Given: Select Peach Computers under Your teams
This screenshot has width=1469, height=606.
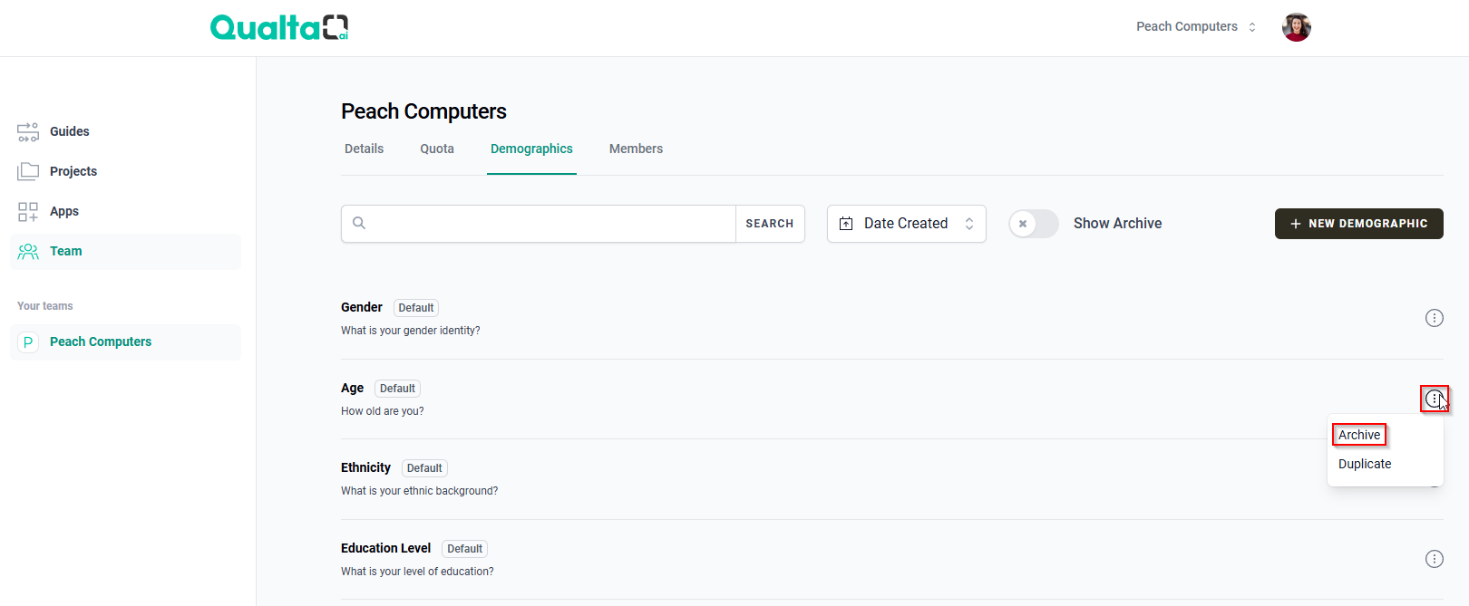Looking at the screenshot, I should (x=125, y=342).
